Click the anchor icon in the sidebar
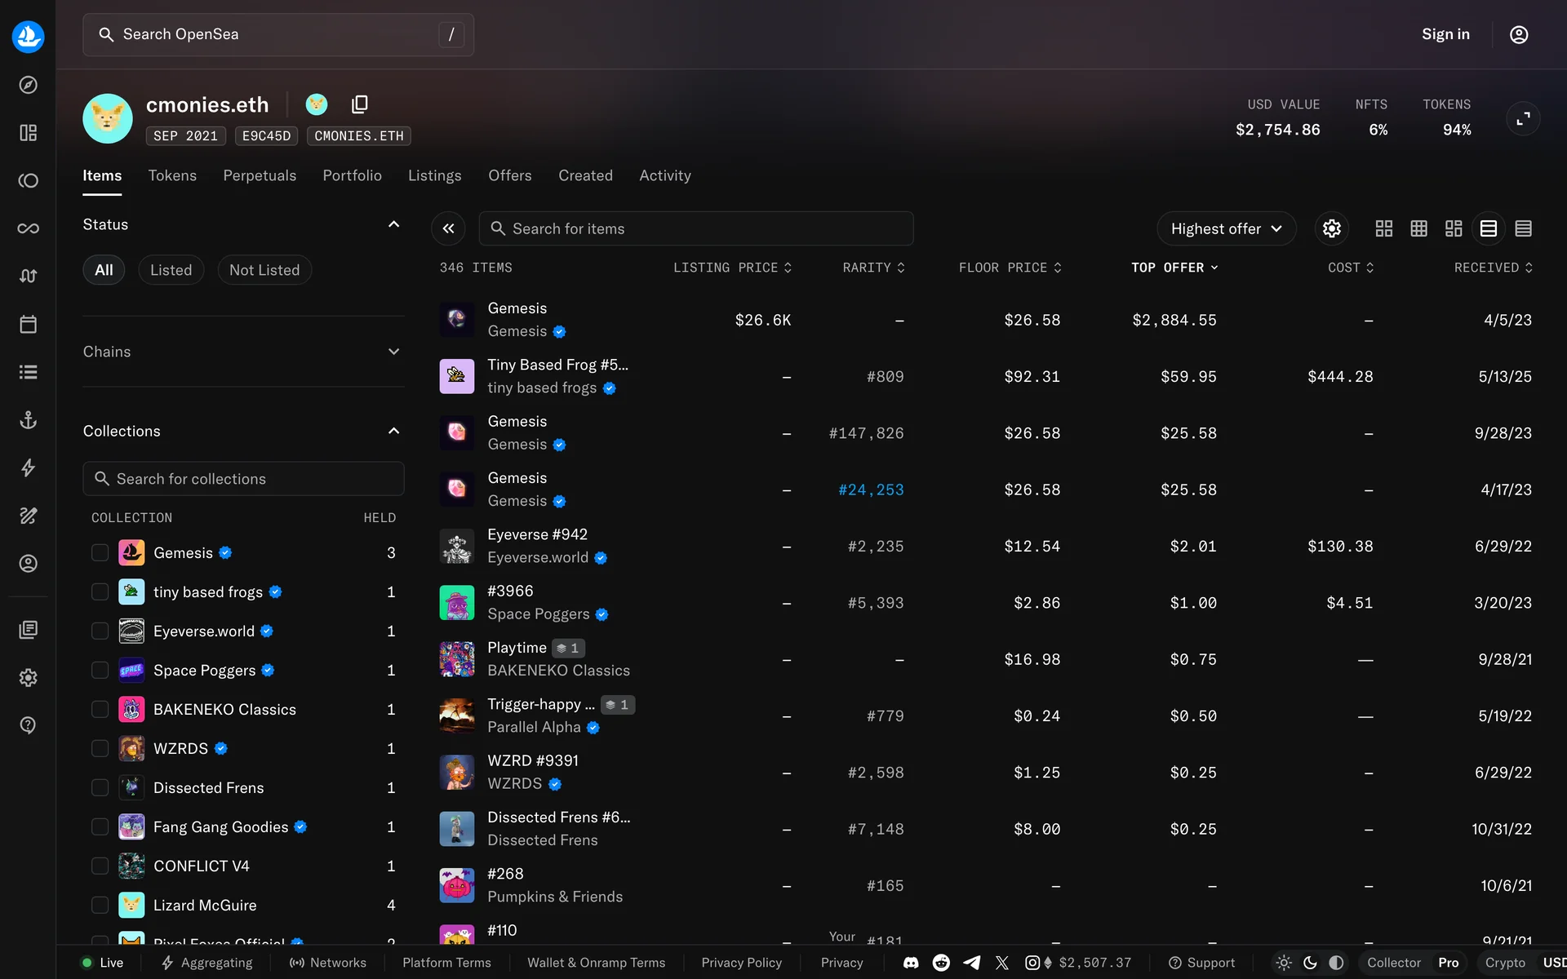Screen dimensions: 1567x979 [x=28, y=420]
